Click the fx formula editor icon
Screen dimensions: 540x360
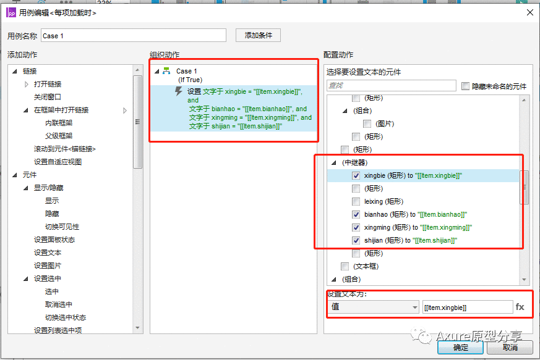click(520, 307)
